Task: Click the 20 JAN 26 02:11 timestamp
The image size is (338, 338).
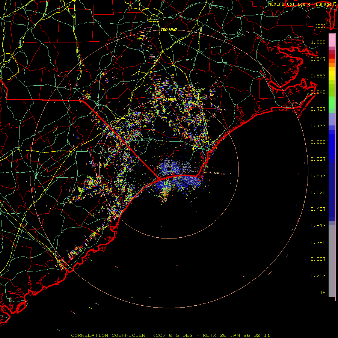Action: [245, 335]
